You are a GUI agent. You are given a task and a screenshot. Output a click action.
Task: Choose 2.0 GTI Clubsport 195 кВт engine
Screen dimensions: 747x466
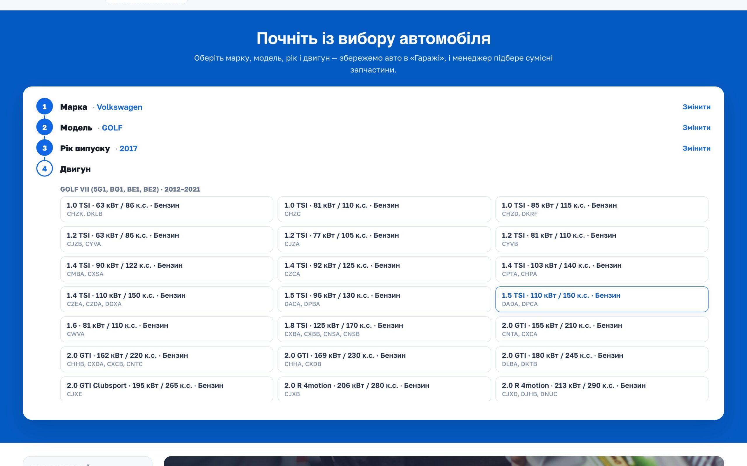[167, 389]
